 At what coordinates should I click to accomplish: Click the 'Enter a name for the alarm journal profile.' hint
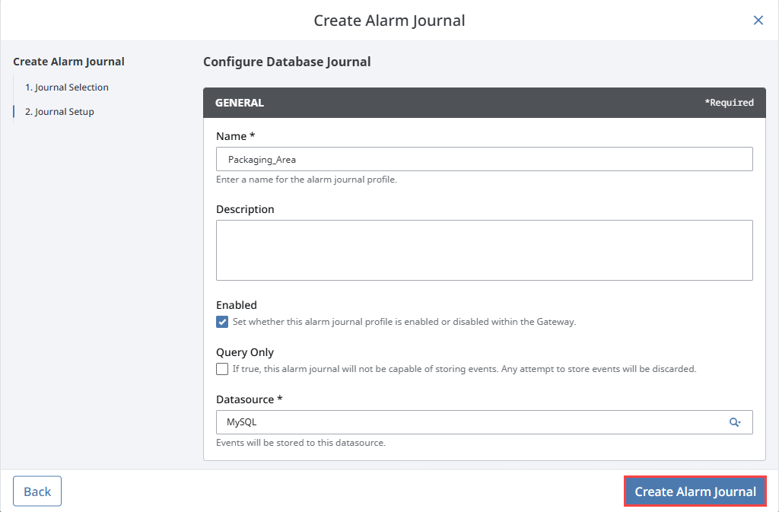point(307,180)
